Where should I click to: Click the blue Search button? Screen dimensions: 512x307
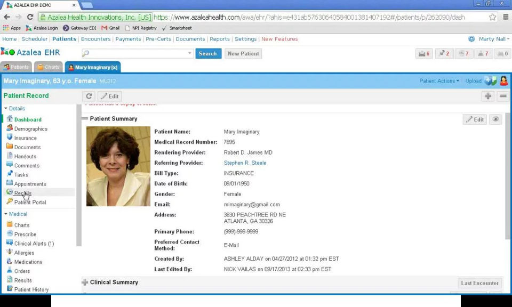tap(208, 53)
